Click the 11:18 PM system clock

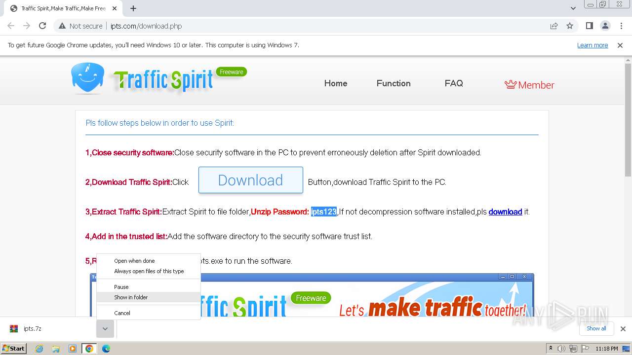(x=607, y=349)
